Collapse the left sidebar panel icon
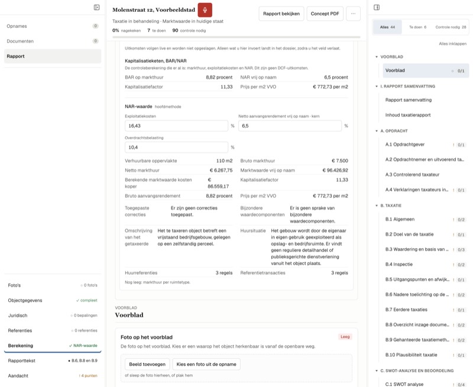Viewport: 473px width, 387px height. pyautogui.click(x=96, y=7)
